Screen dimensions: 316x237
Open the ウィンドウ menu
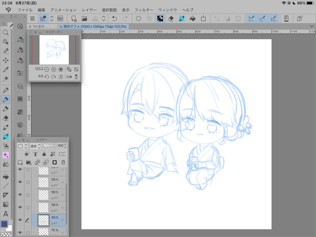click(167, 10)
